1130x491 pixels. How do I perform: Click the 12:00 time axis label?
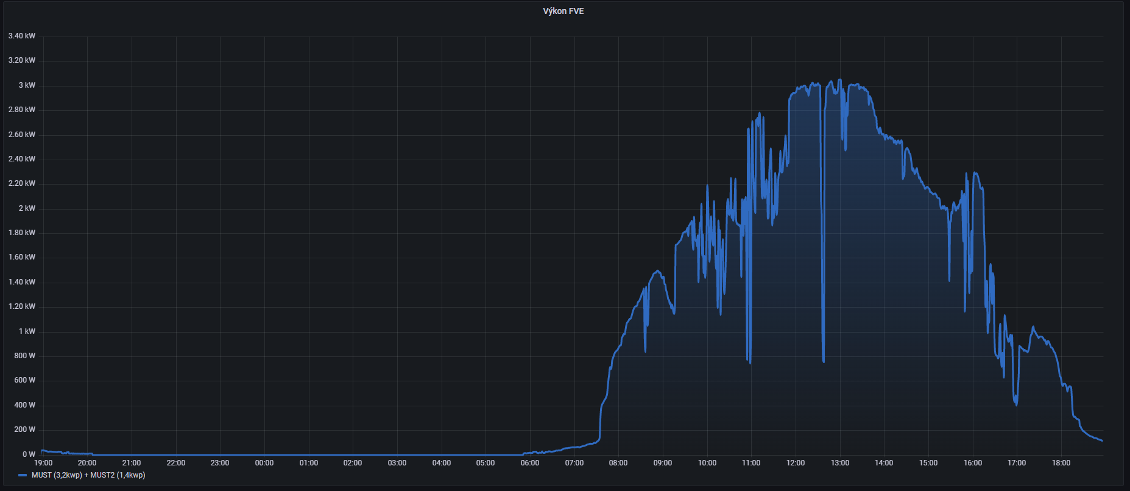[795, 463]
